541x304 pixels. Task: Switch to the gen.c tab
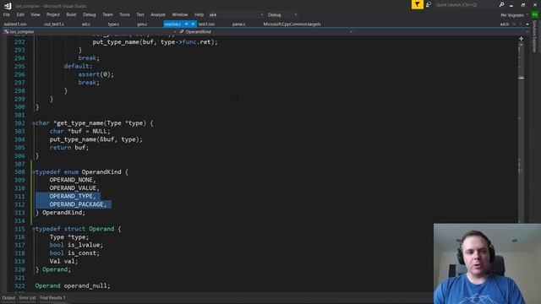pos(142,24)
